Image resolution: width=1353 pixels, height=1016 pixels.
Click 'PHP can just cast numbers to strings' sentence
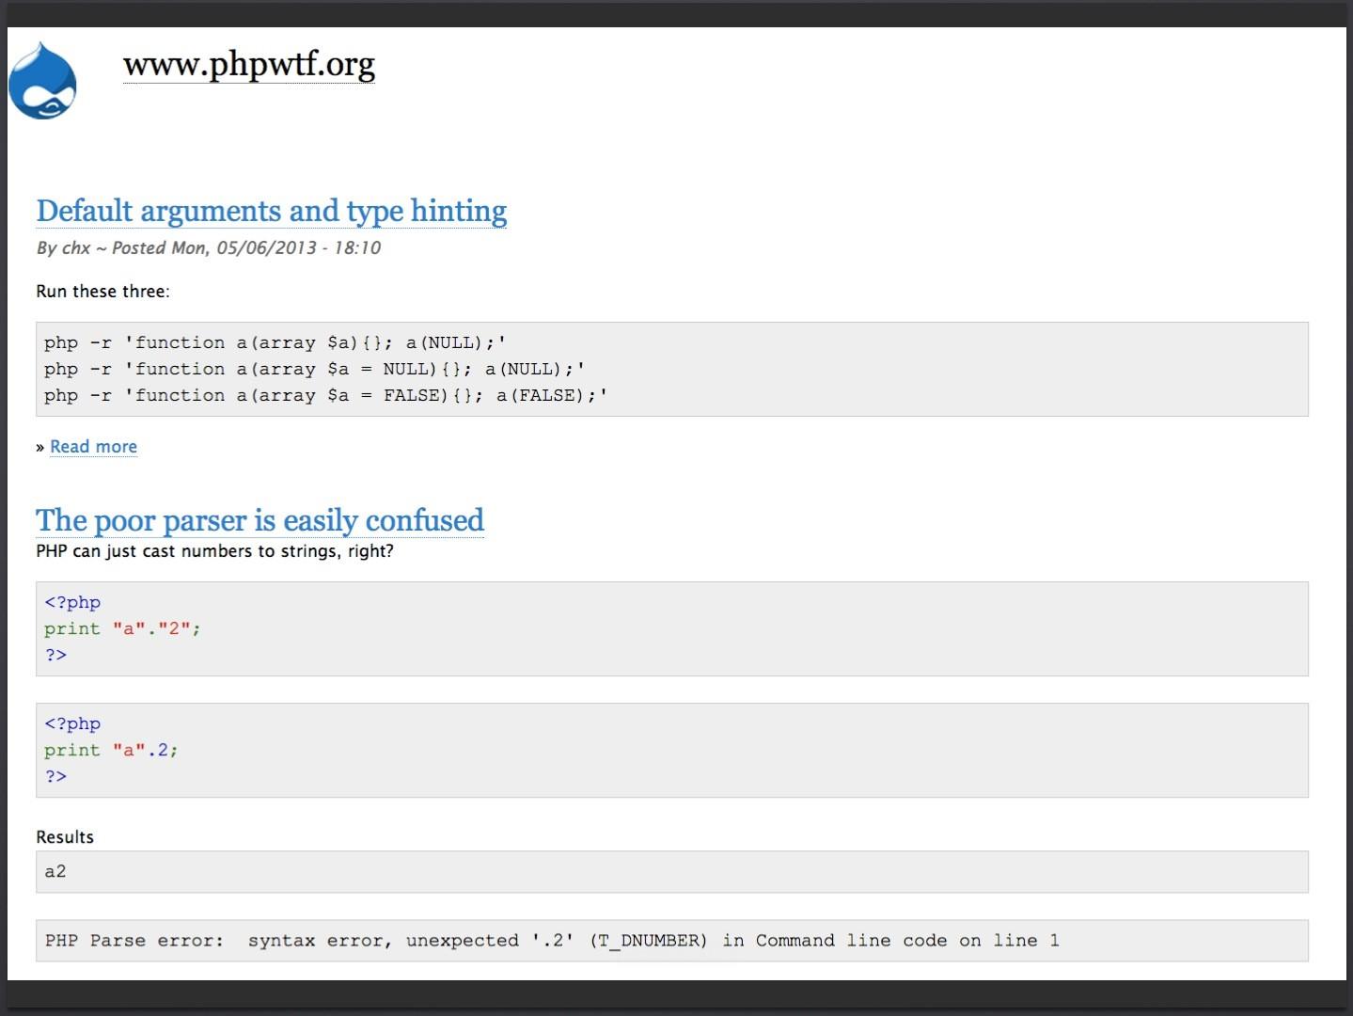[x=214, y=551]
